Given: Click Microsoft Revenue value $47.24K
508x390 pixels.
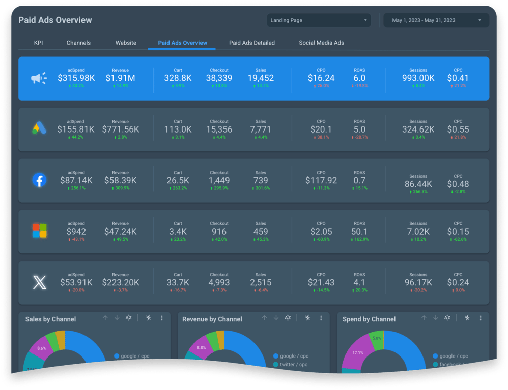Looking at the screenshot, I should pos(120,232).
